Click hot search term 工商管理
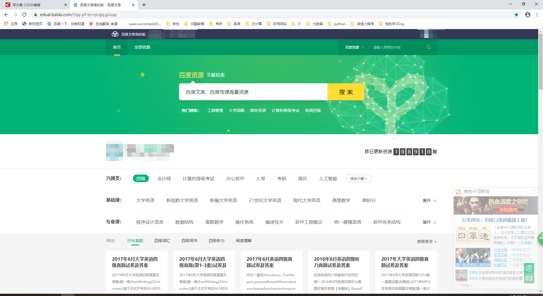This screenshot has width=543, height=296. 215,110
